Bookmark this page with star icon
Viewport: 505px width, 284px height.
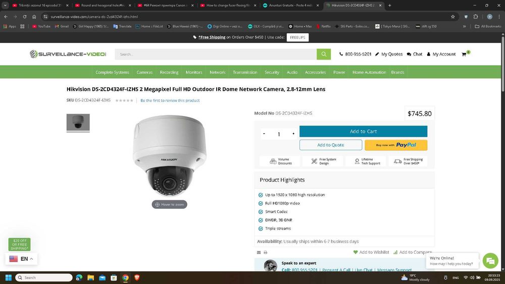(x=453, y=17)
